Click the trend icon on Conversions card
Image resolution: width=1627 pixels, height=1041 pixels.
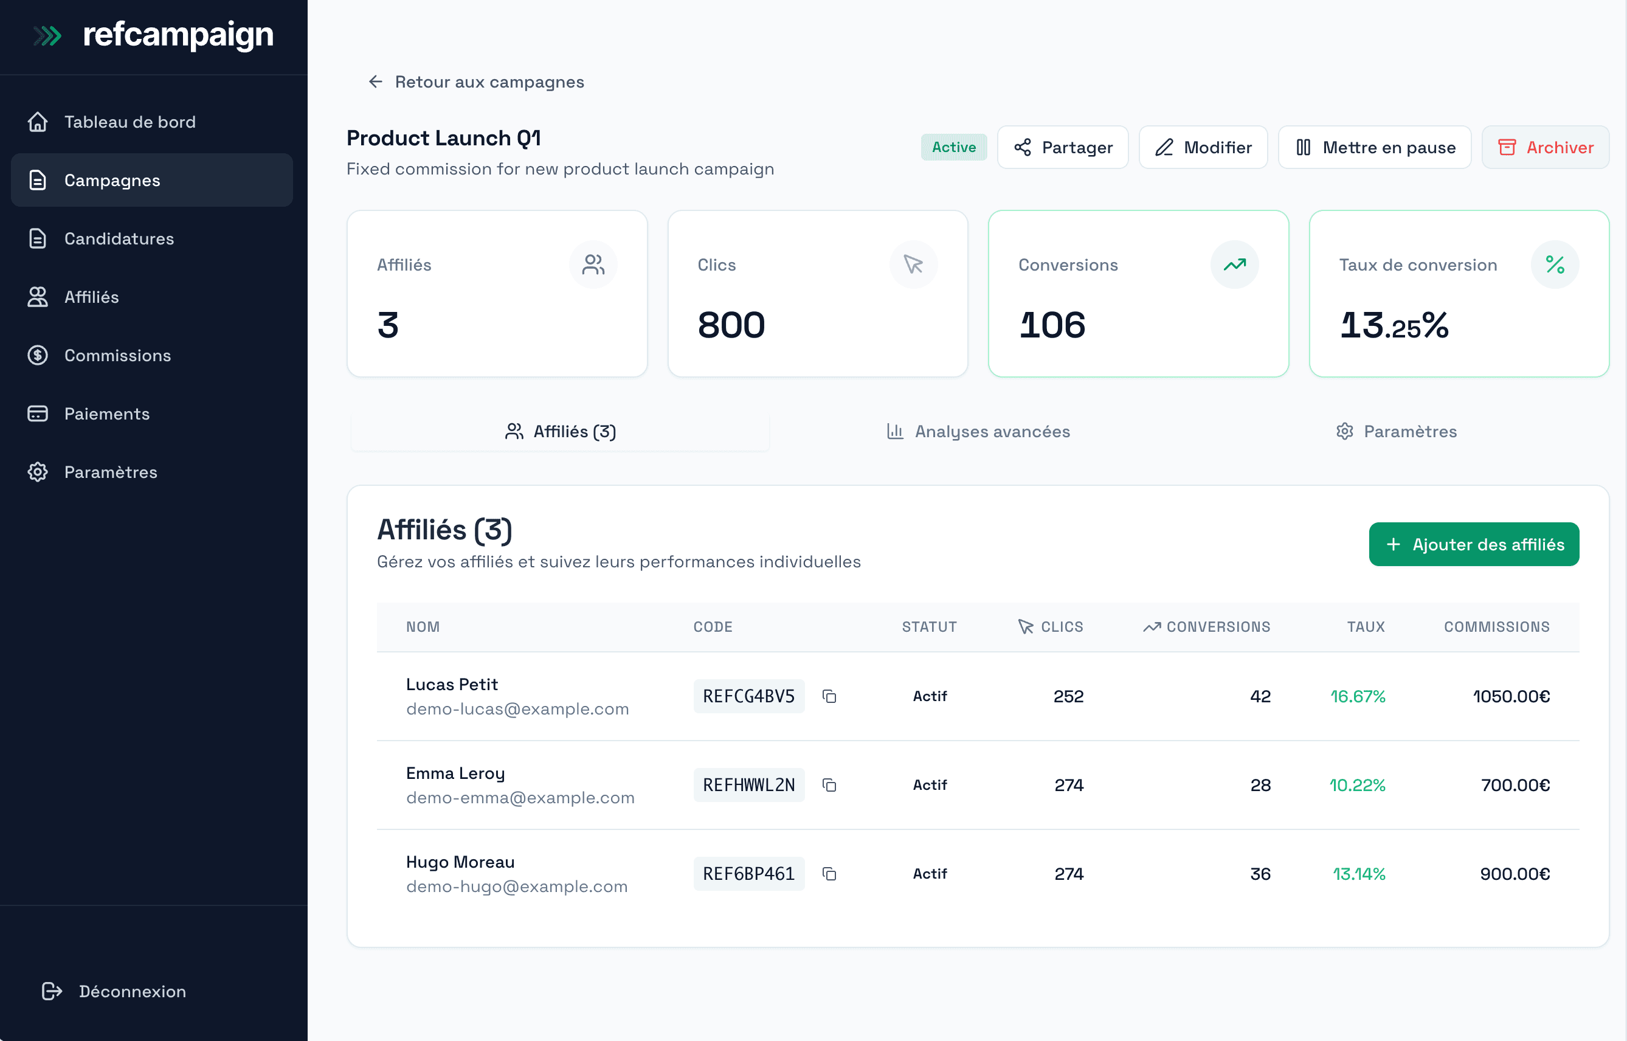pyautogui.click(x=1234, y=265)
